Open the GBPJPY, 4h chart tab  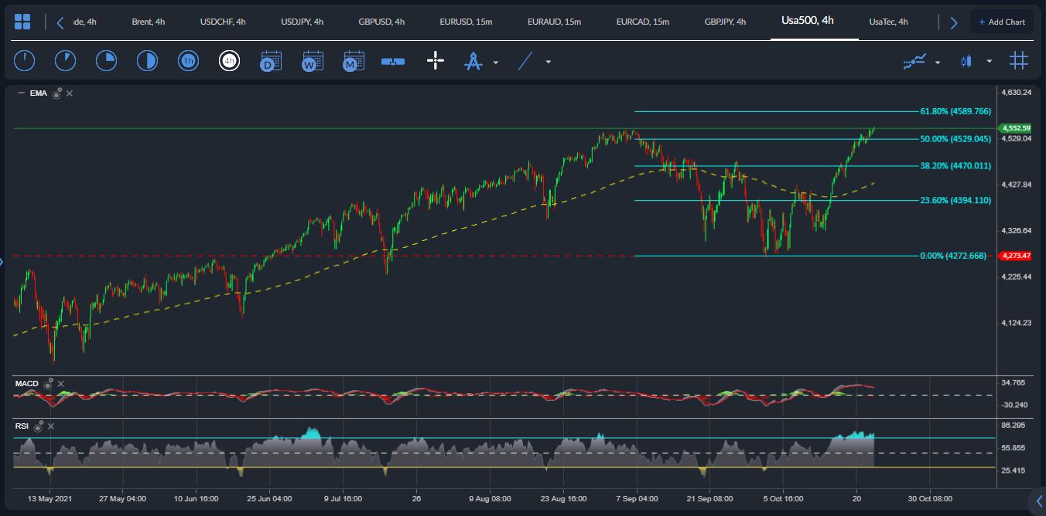pos(726,22)
